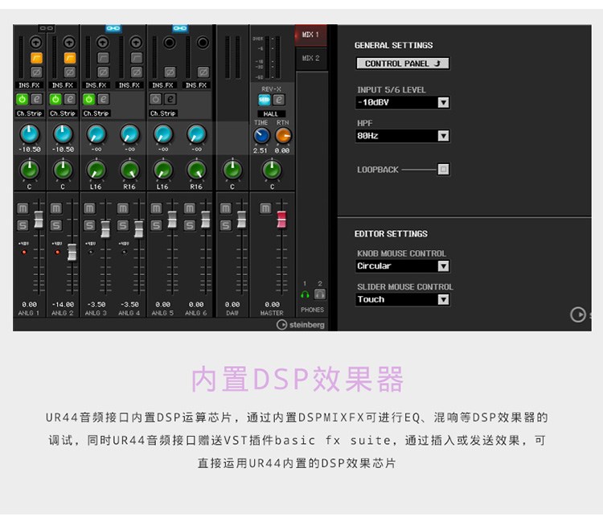
Task: Click the ANLG 1 reverb send knob
Action: pos(30,134)
